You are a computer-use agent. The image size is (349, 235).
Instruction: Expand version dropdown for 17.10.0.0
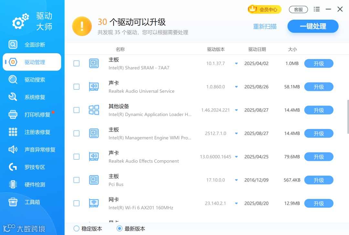(236, 180)
